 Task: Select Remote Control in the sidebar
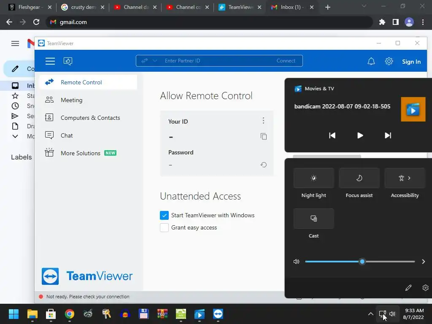pos(88,82)
